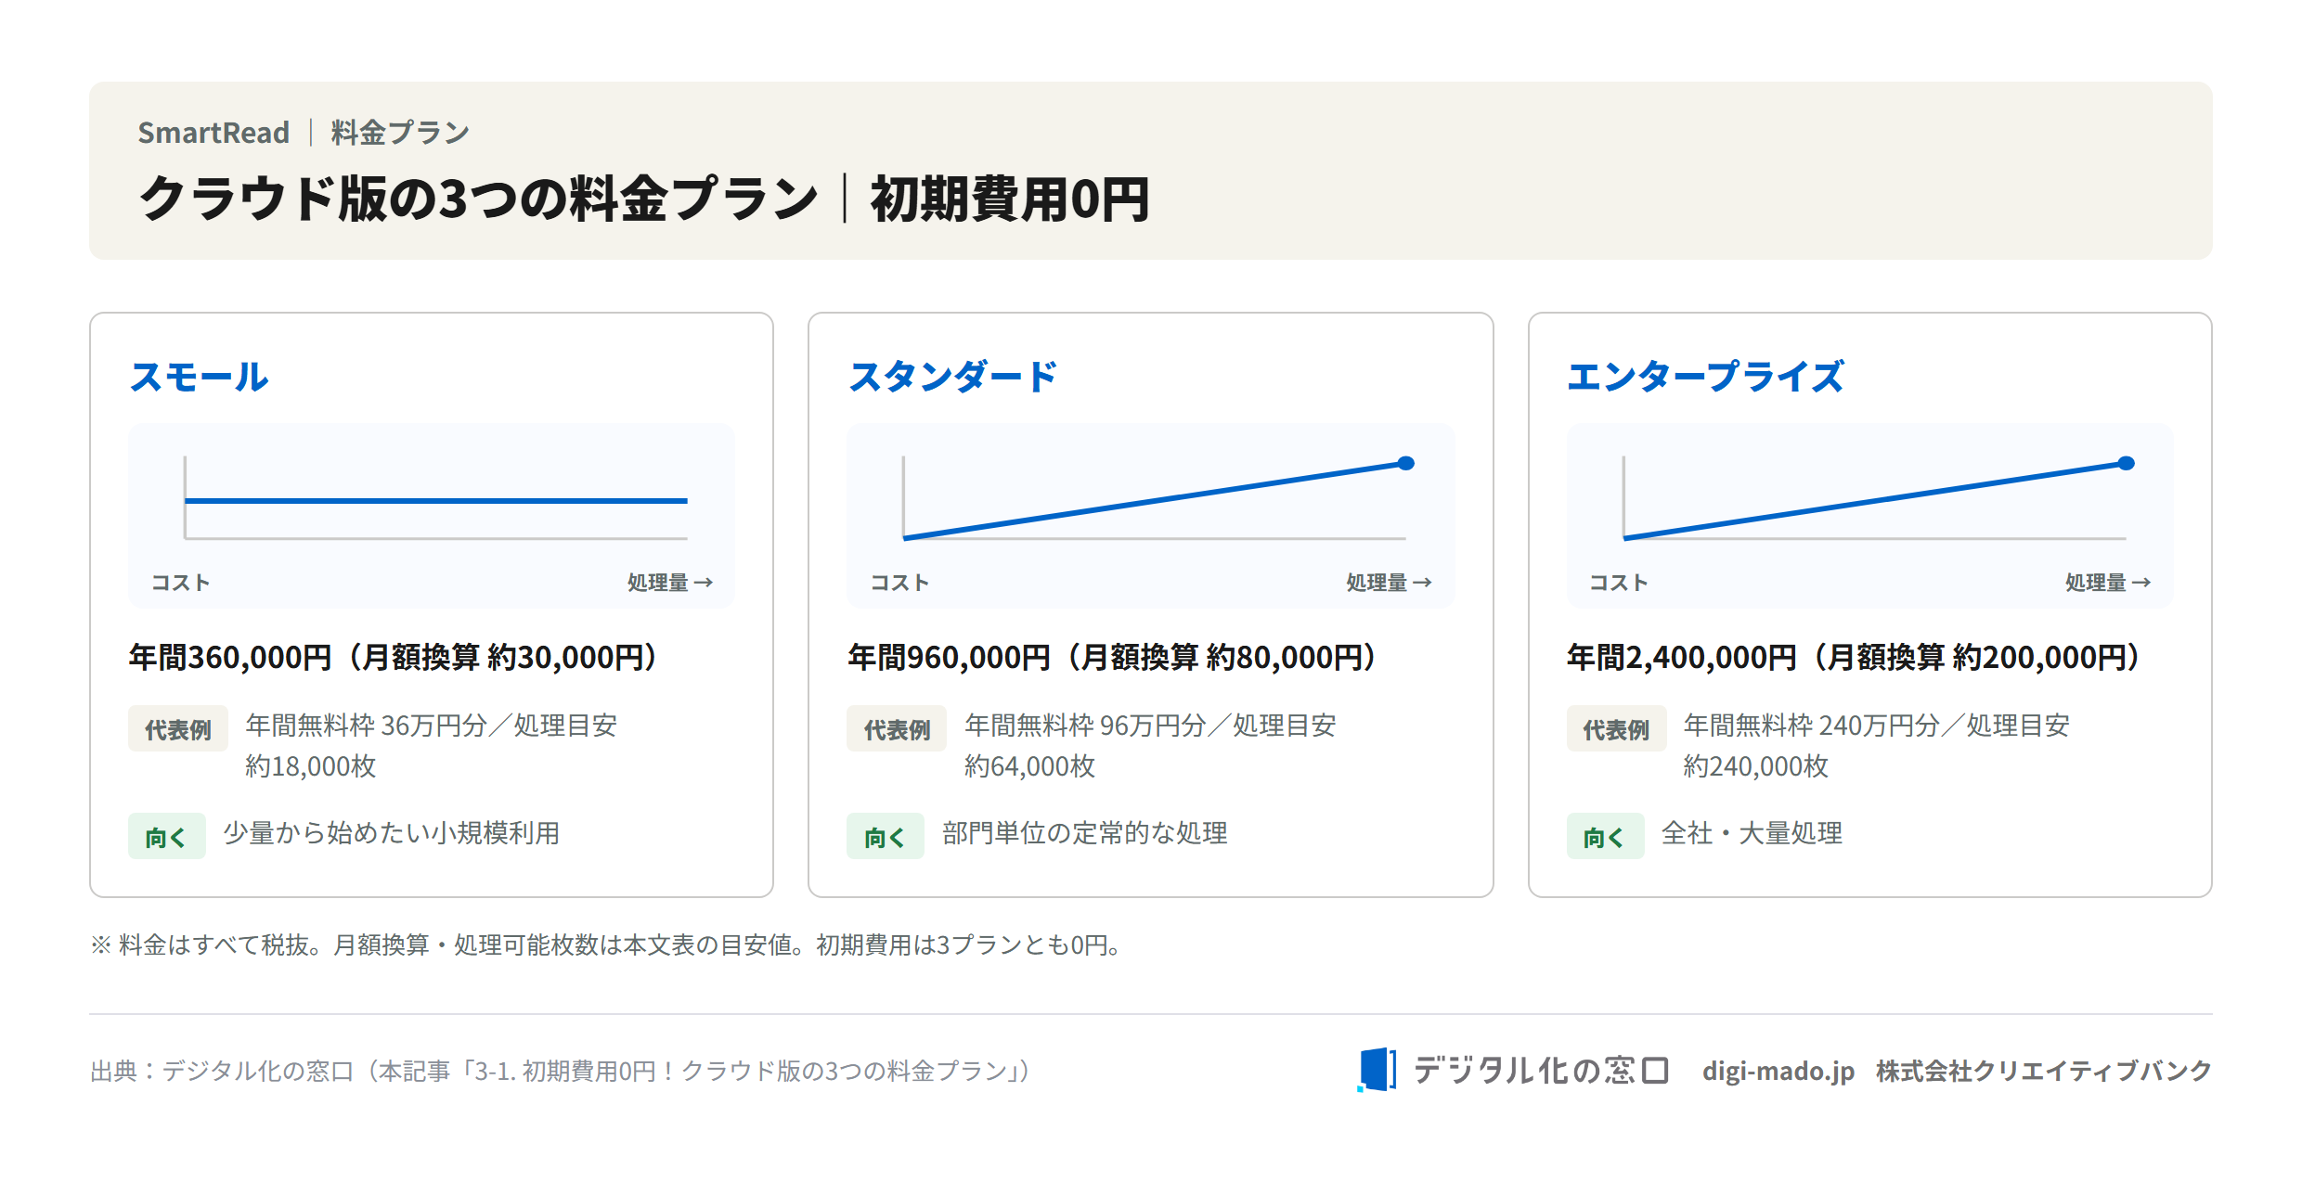Click the デジタル化の窓口 logo icon
Viewport: 2302px width, 1182px height.
(x=1377, y=1070)
